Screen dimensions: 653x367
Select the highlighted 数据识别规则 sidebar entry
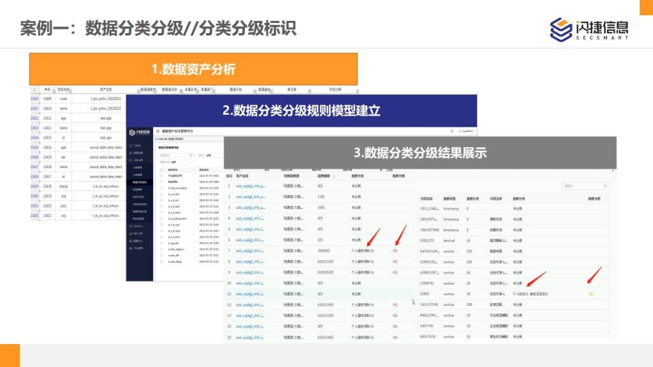140,182
